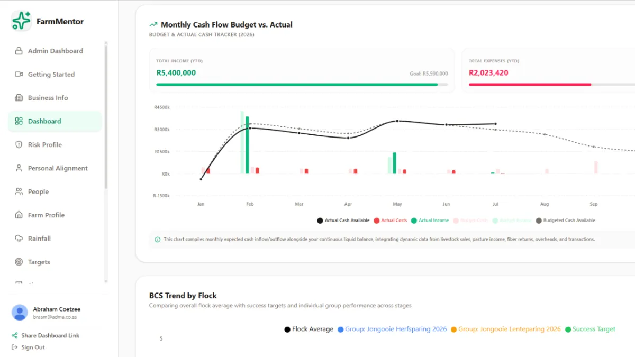
Task: Click the bullseye icon next to Targets
Action: pyautogui.click(x=19, y=262)
